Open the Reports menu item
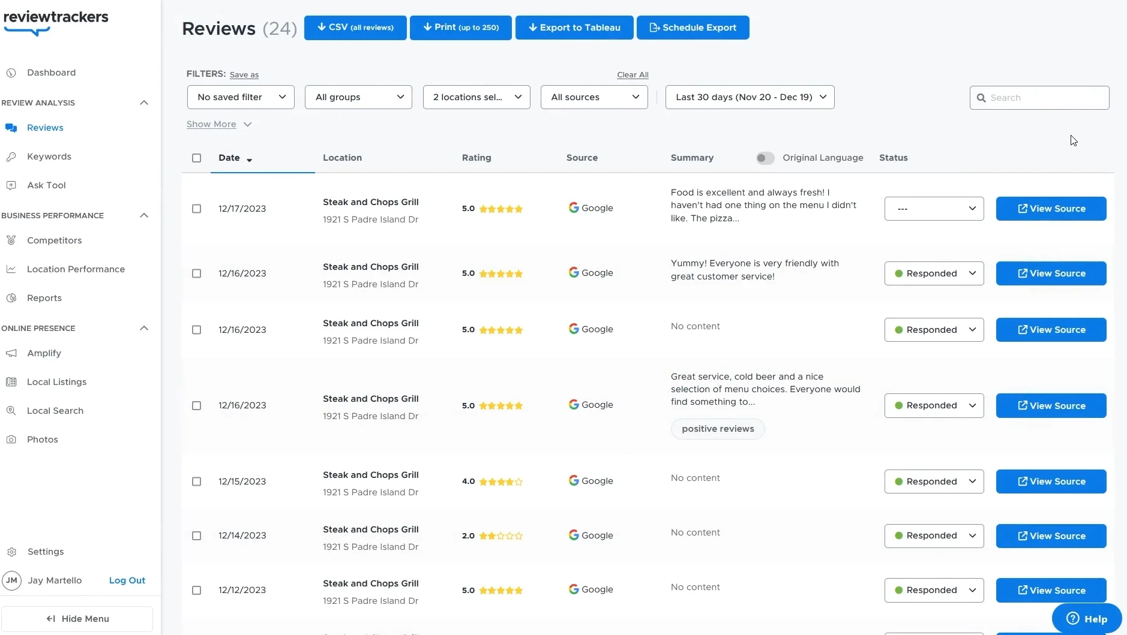Viewport: 1127px width, 635px height. [44, 298]
